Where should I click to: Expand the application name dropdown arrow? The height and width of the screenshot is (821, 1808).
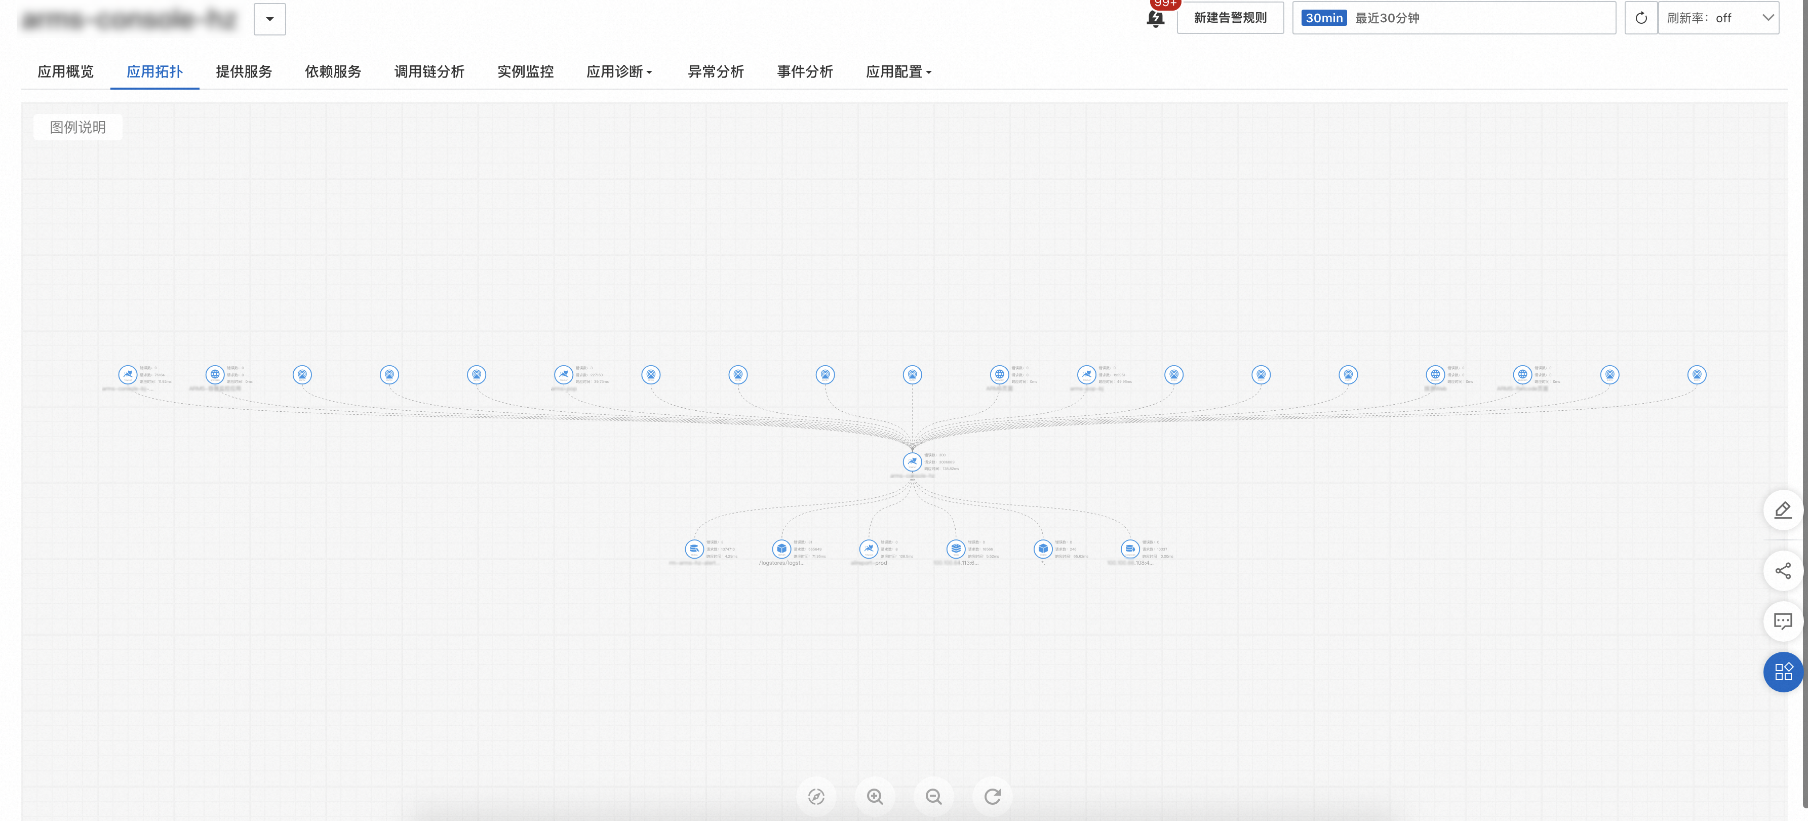(269, 19)
